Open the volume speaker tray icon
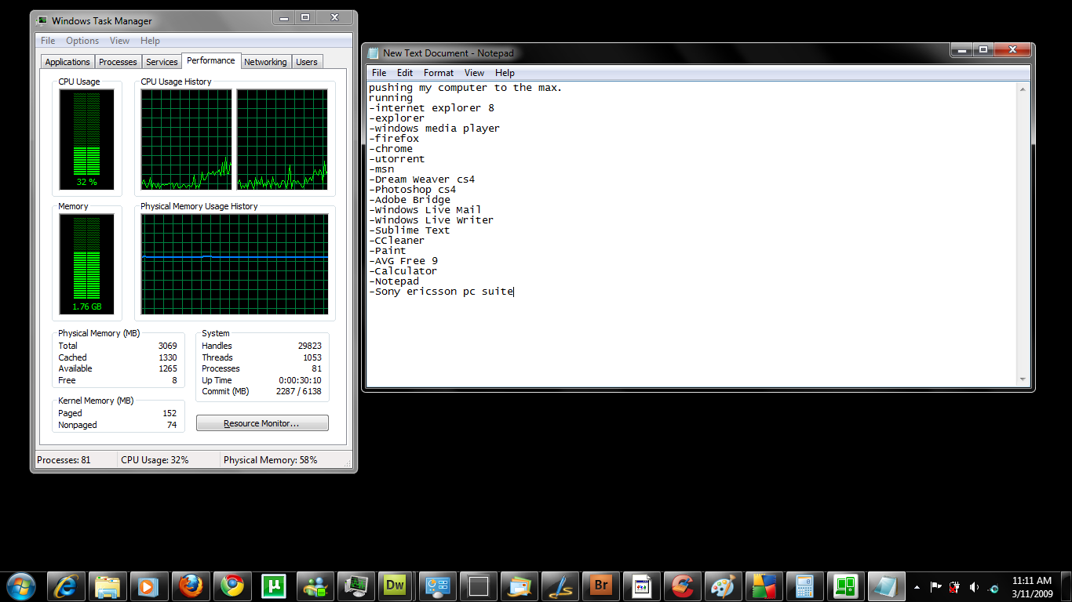 point(974,587)
